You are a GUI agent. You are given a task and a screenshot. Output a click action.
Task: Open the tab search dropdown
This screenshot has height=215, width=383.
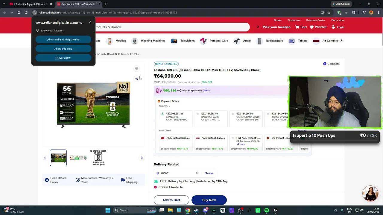(4, 4)
